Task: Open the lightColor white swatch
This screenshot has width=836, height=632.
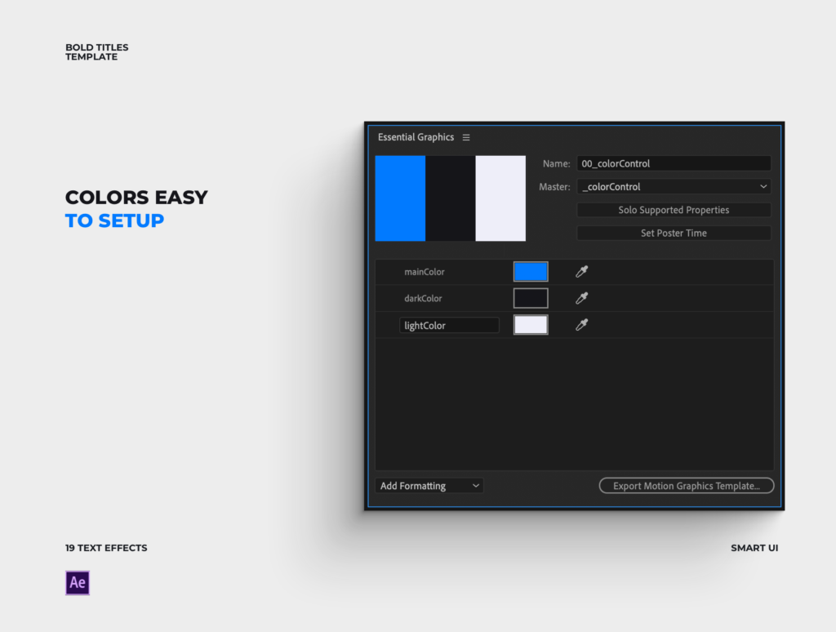Action: [x=531, y=325]
